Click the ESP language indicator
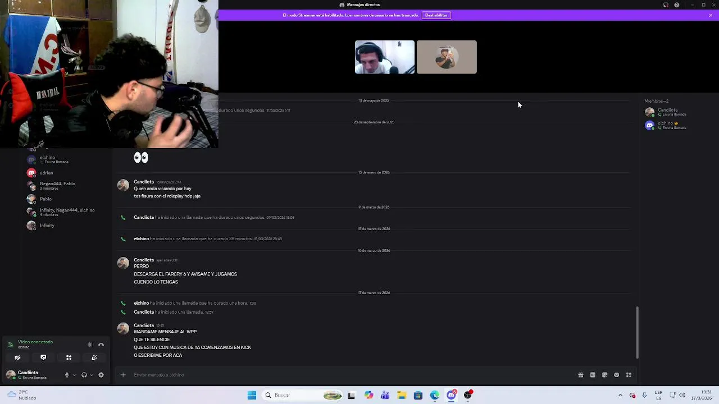Viewport: 719px width, 404px height. (658, 395)
